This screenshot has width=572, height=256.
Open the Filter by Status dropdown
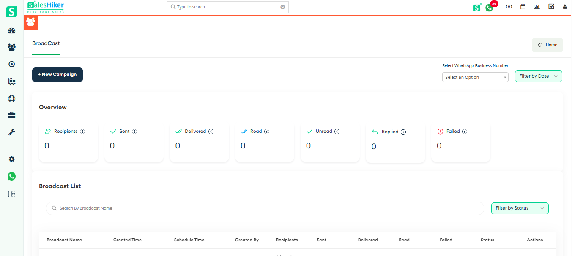(520, 208)
